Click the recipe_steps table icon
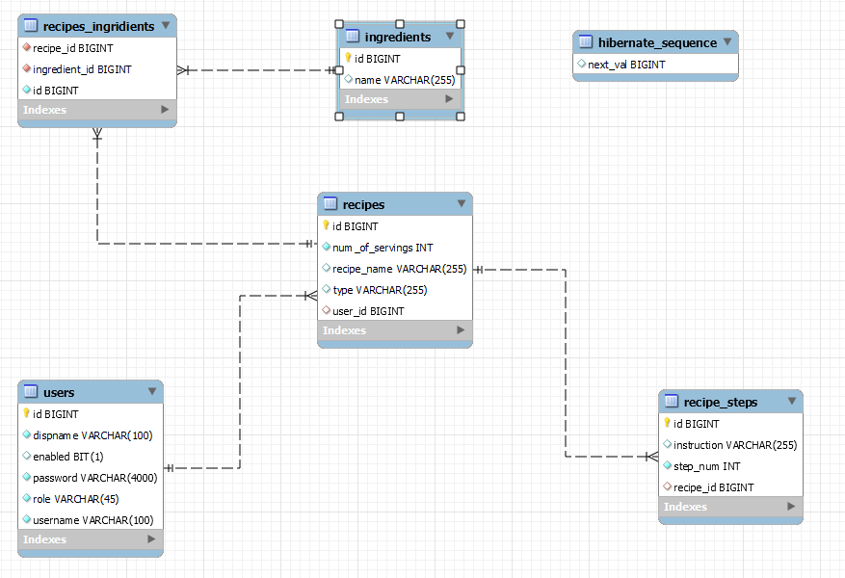 [x=671, y=401]
